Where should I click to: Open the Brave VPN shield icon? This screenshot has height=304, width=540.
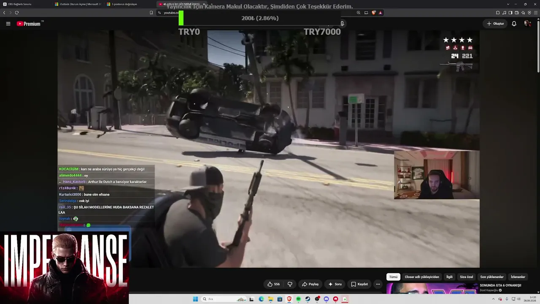529,13
